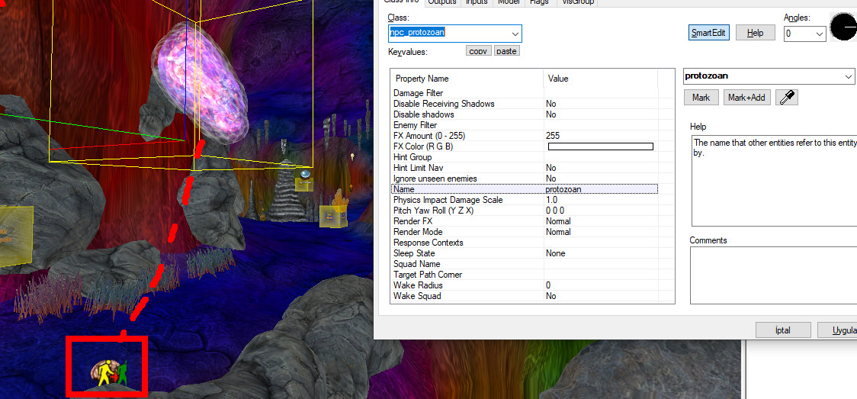This screenshot has width=857, height=399.
Task: Select the ai_relationship brain icon in viewport
Action: pos(108,372)
